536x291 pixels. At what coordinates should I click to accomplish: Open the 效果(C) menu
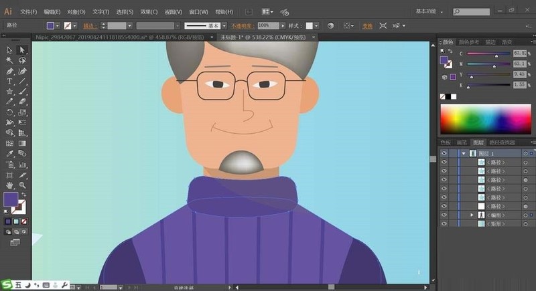pyautogui.click(x=149, y=11)
